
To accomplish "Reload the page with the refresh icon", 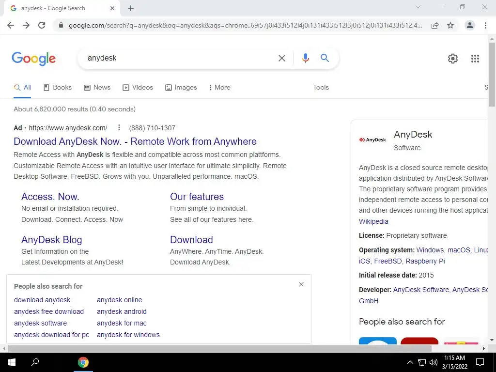I will click(42, 25).
